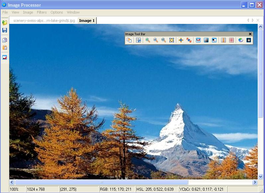Click the pink grid filter icon

pyautogui.click(x=231, y=40)
